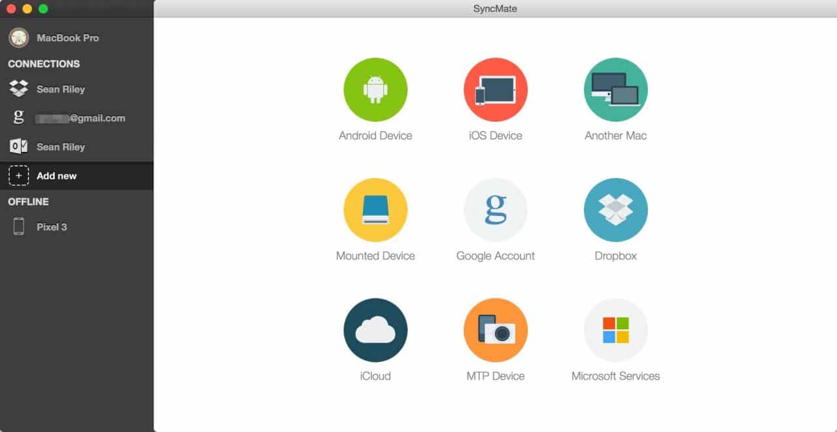Choose the iCloud cloud icon
Viewport: 837px width, 432px height.
click(375, 331)
